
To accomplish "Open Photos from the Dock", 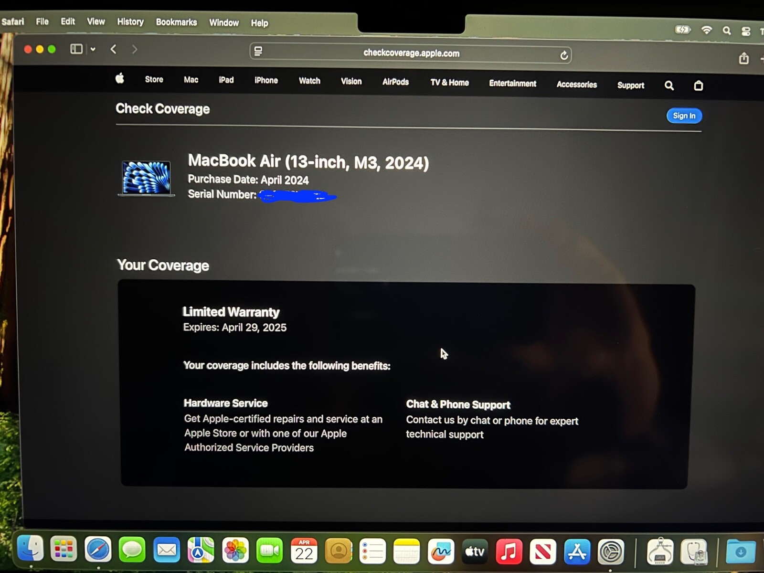I will (x=235, y=550).
